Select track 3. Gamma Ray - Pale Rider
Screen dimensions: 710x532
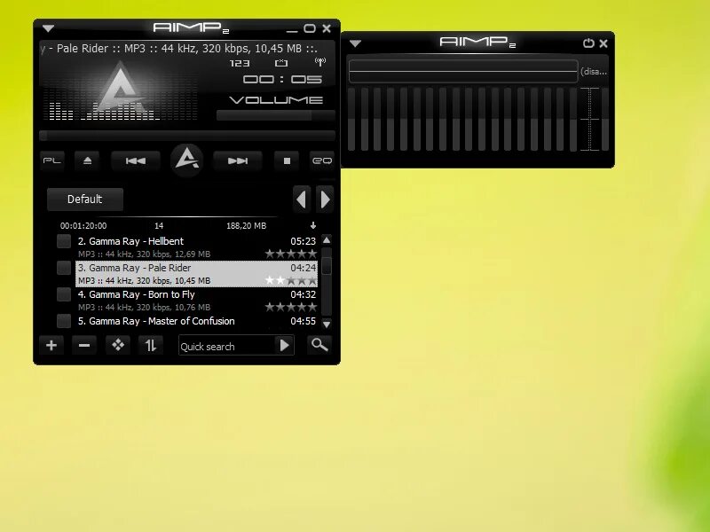pos(196,274)
